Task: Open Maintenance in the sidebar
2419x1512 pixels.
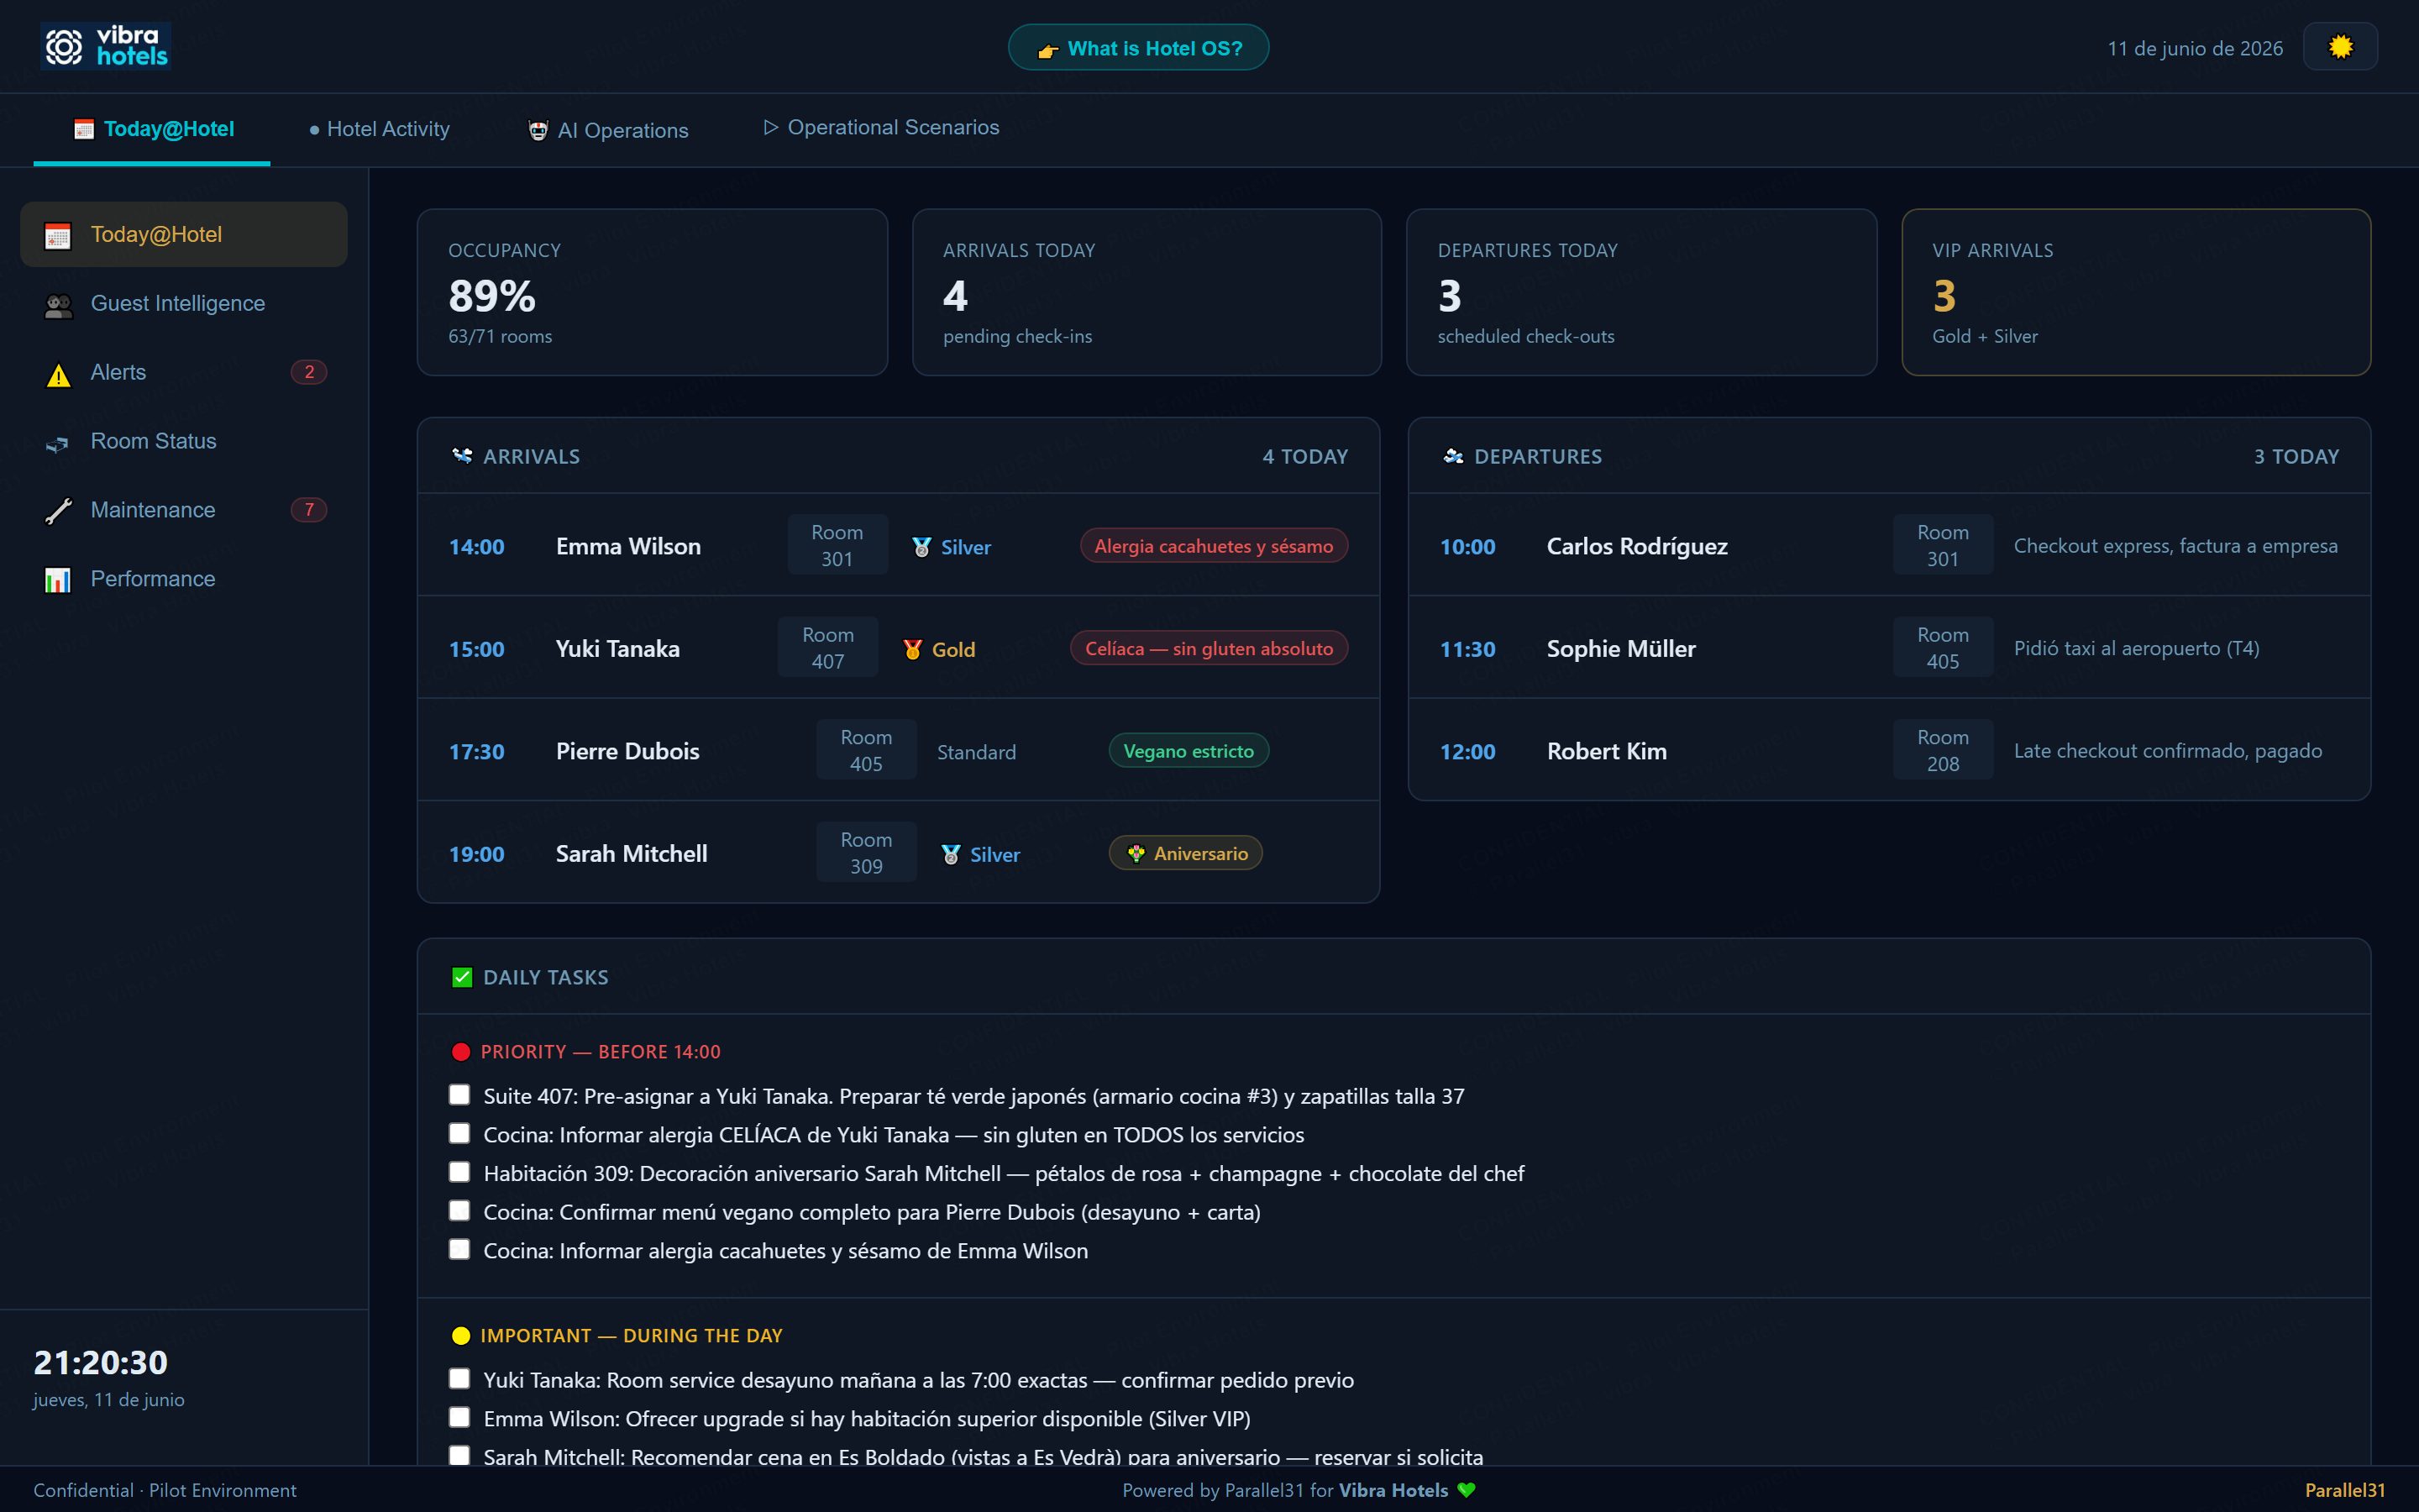Action: click(x=184, y=510)
